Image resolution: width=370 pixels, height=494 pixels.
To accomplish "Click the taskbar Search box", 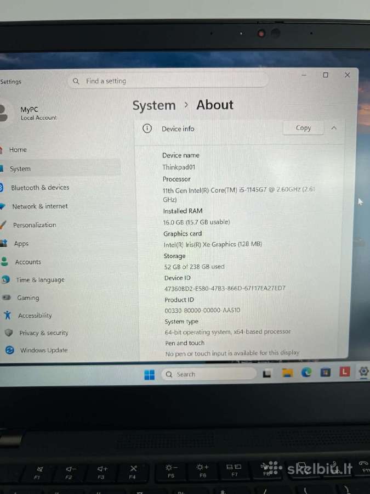I will [209, 374].
